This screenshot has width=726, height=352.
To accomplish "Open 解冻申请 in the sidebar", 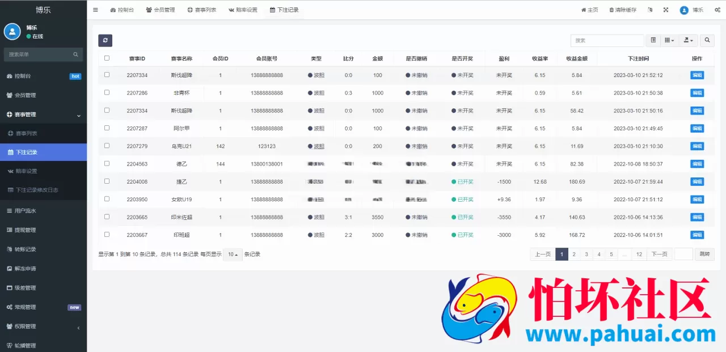I will coord(43,269).
